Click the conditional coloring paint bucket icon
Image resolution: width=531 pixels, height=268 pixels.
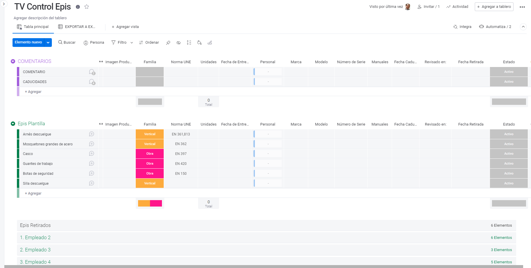199,43
